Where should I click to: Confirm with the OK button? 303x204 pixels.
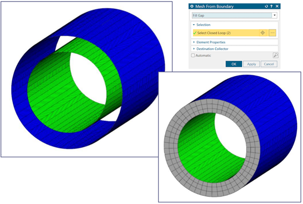(234, 64)
